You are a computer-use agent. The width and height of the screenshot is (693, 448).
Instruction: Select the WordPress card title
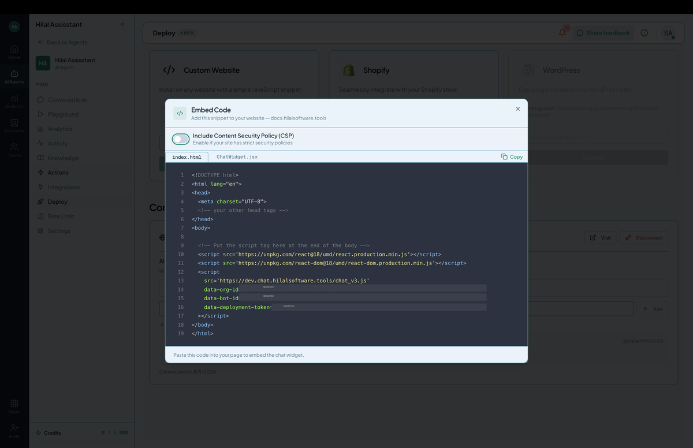click(x=561, y=70)
